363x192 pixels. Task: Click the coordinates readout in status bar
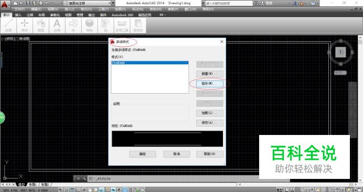26,190
